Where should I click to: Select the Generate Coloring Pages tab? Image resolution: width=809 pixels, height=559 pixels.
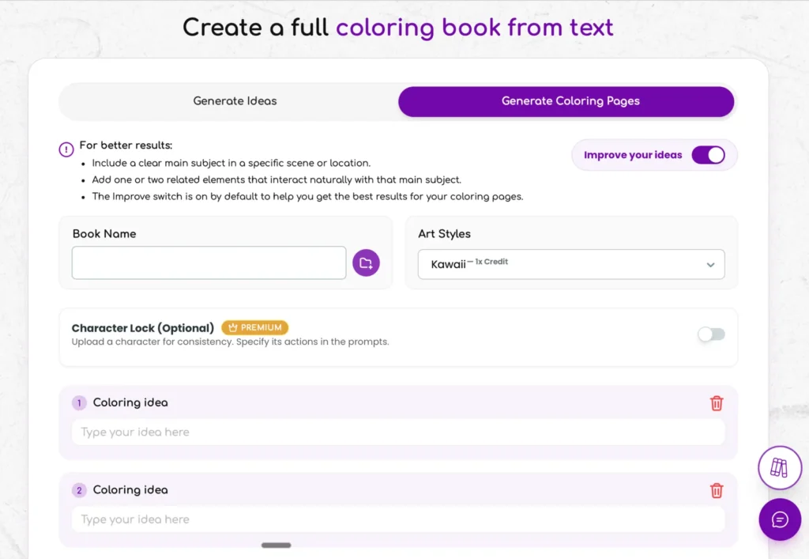566,101
